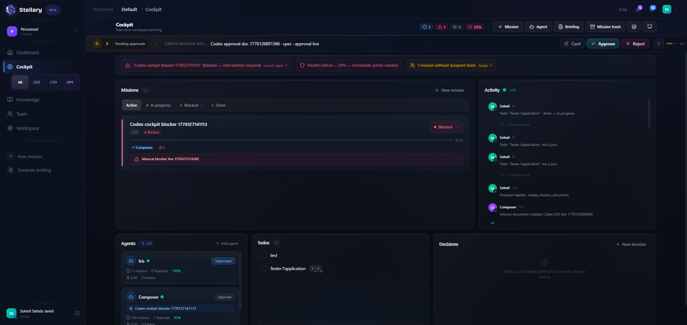687x325 pixels.
Task: Select the OPS role filter
Action: 70,82
